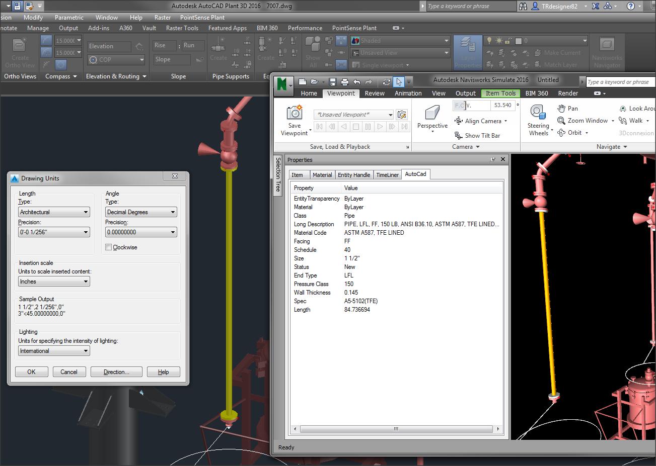This screenshot has height=466, width=656.
Task: Click the AutoCAD Help question mark icon
Action: pos(631,6)
